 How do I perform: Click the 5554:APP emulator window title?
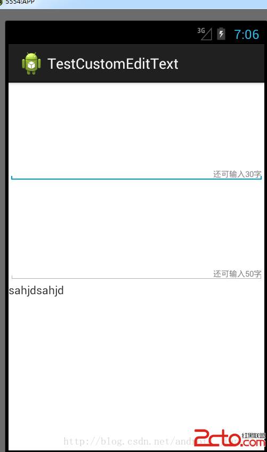[x=20, y=2]
